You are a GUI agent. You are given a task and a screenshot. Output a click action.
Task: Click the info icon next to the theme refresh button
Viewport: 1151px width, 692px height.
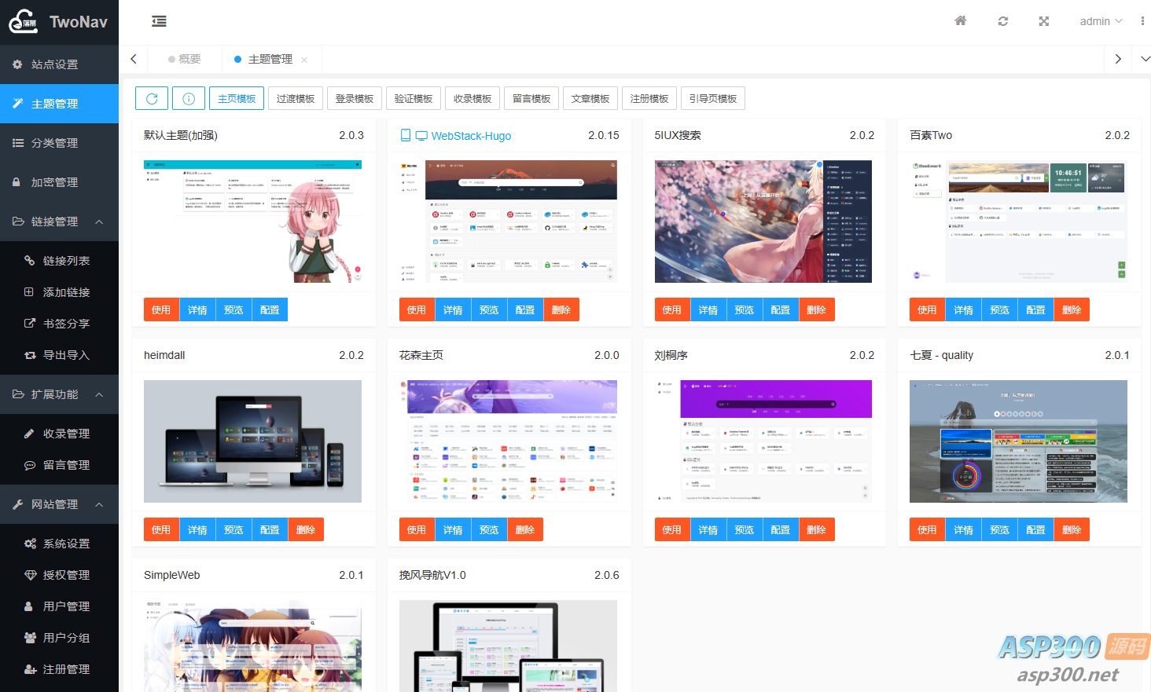click(x=188, y=98)
